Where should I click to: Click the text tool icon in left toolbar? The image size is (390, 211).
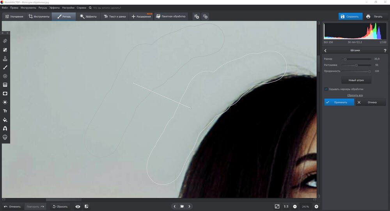[5, 111]
